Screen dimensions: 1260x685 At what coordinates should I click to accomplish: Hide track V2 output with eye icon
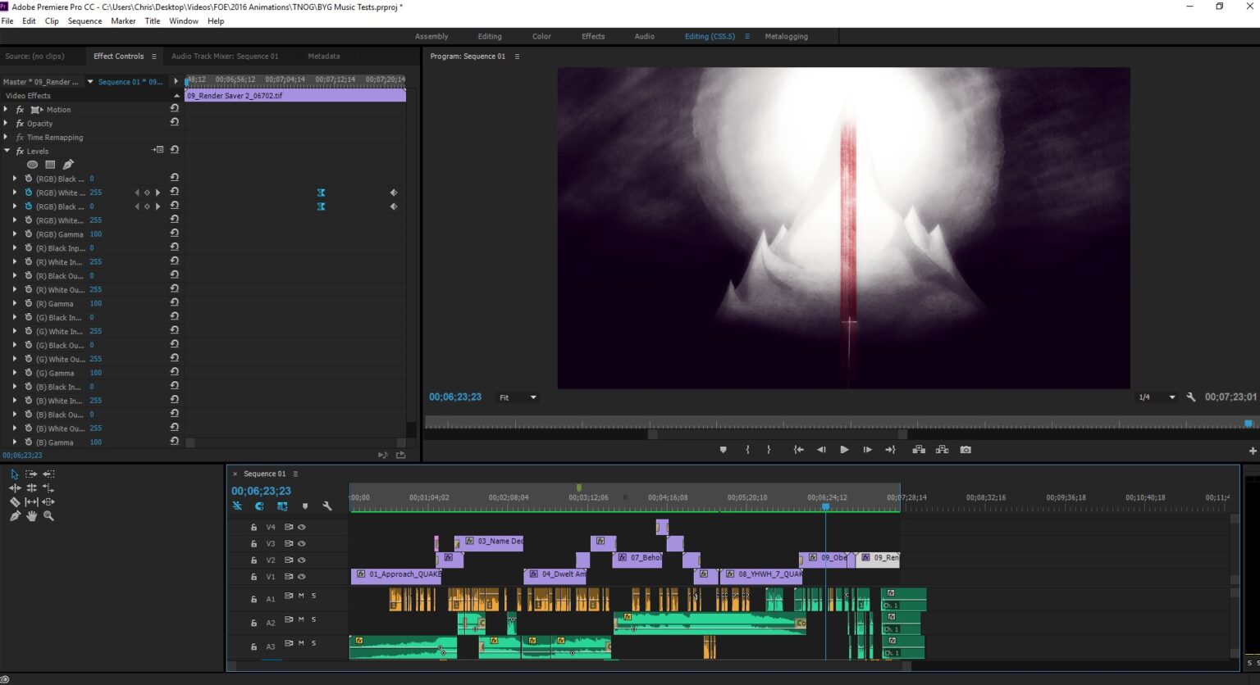pos(302,560)
